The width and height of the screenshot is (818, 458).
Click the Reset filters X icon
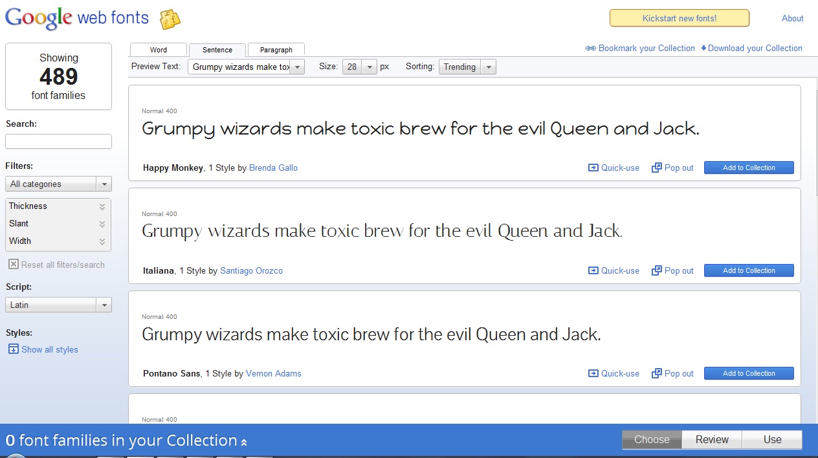tap(13, 264)
